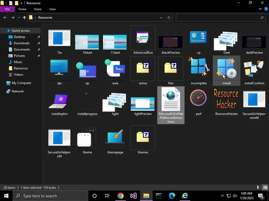Select the dpi monitor icon
Screen dimensions: 269x201
pos(59,67)
